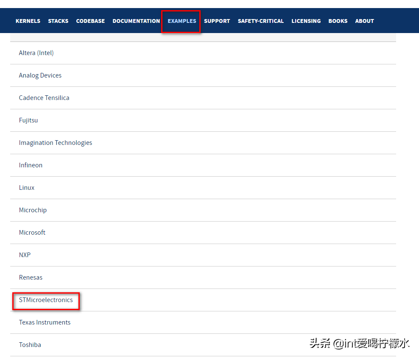
Task: Open Toshiba examples
Action: click(x=203, y=344)
